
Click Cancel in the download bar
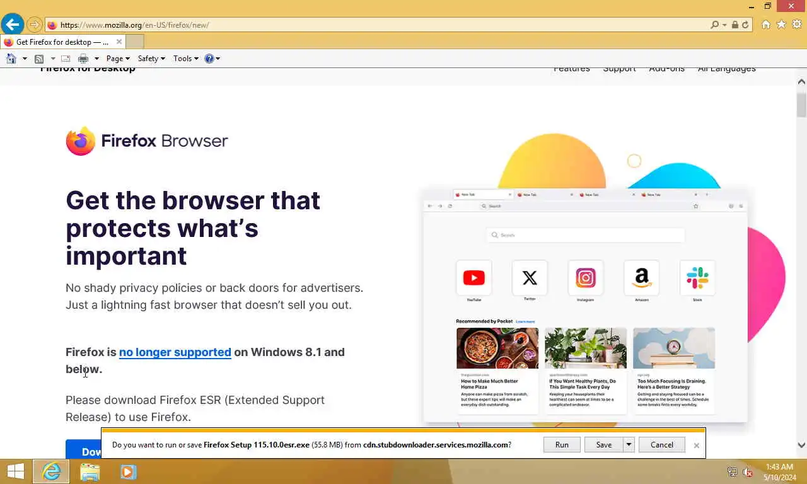[662, 445]
